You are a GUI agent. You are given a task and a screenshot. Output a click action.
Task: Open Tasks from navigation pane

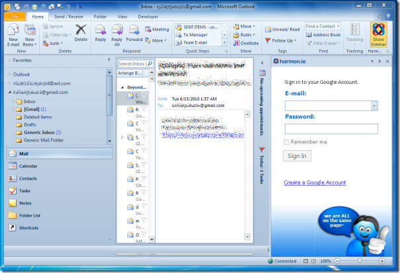pyautogui.click(x=59, y=191)
